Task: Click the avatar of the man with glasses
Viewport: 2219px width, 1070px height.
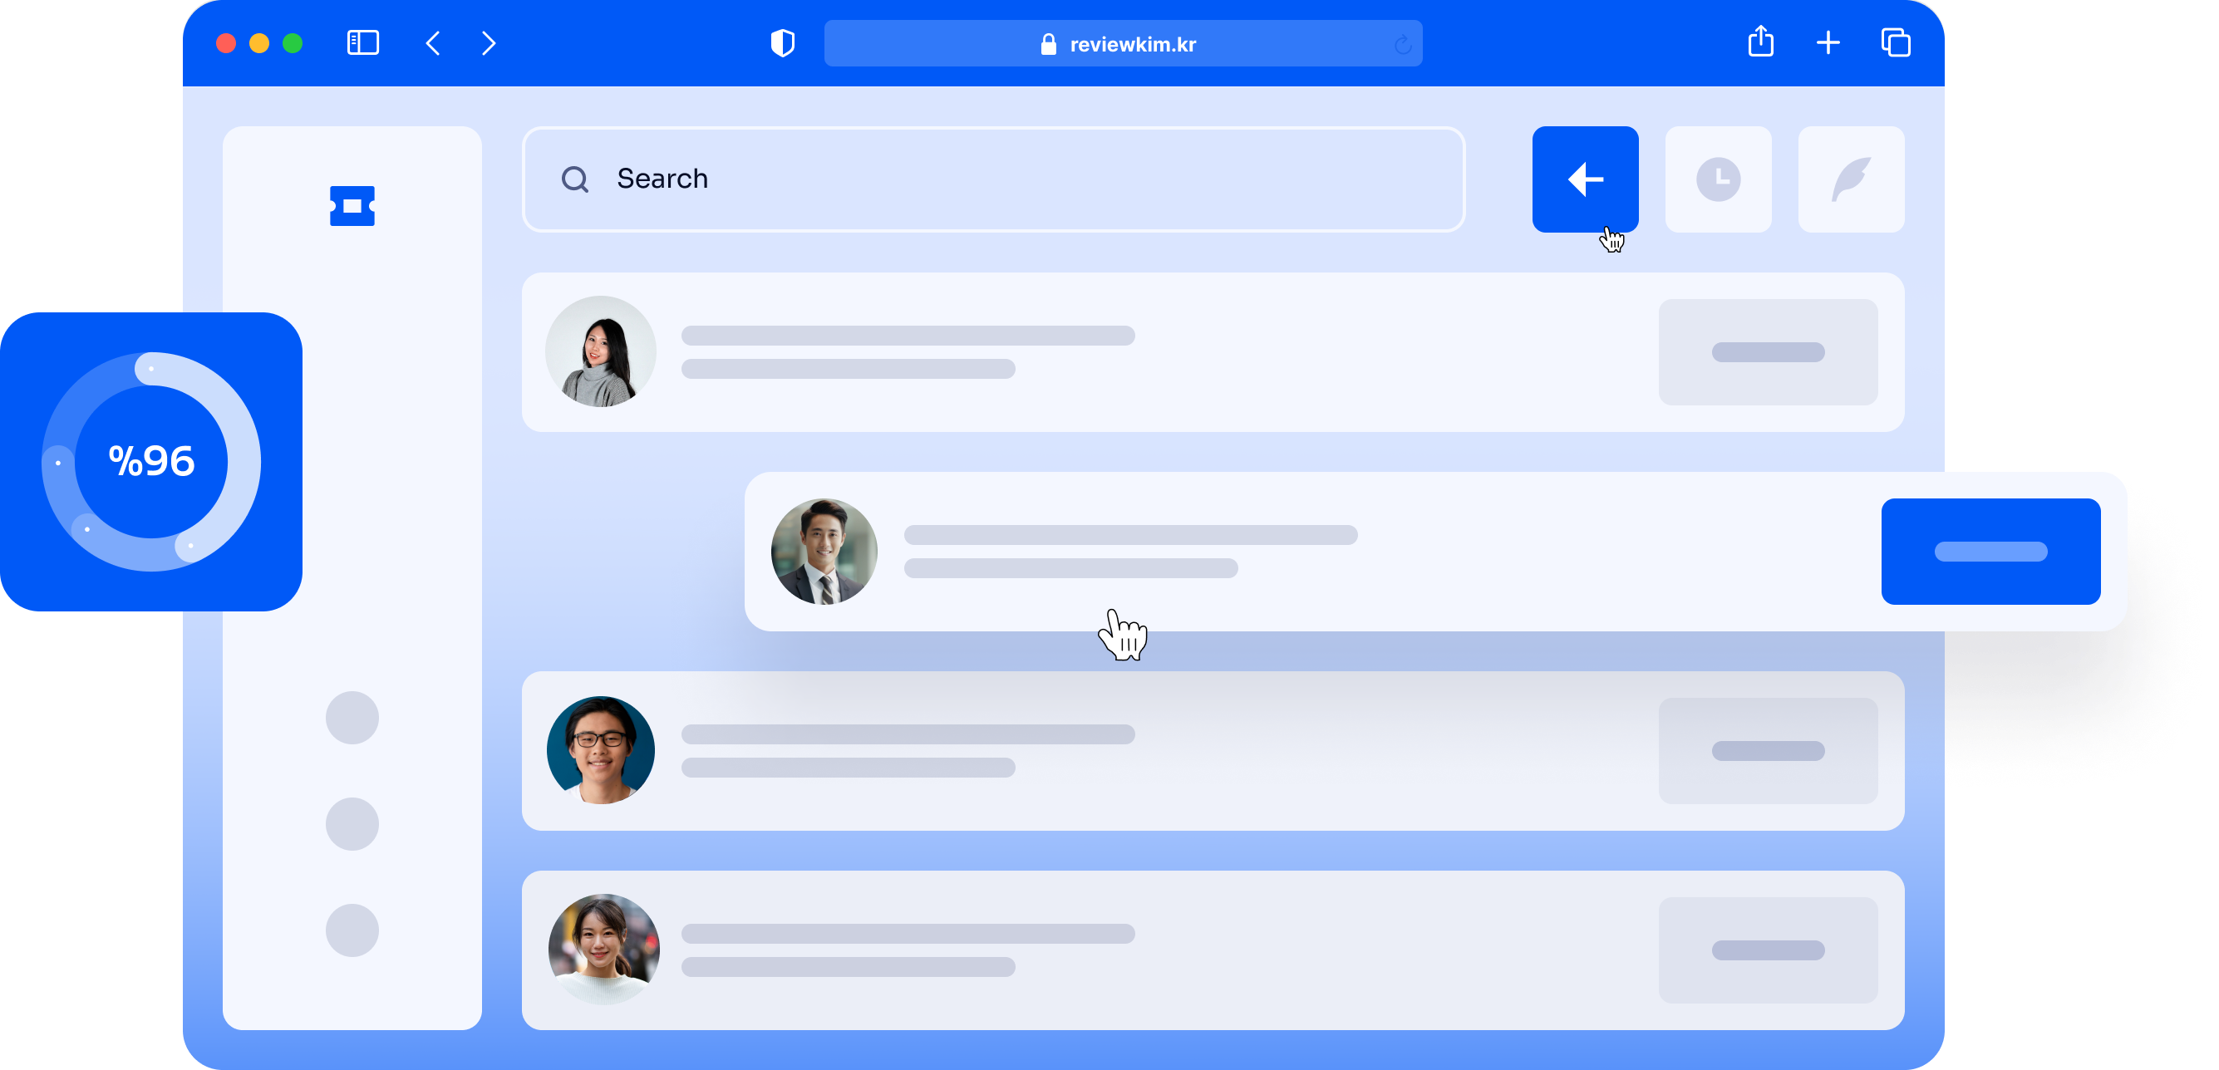Action: (600, 750)
